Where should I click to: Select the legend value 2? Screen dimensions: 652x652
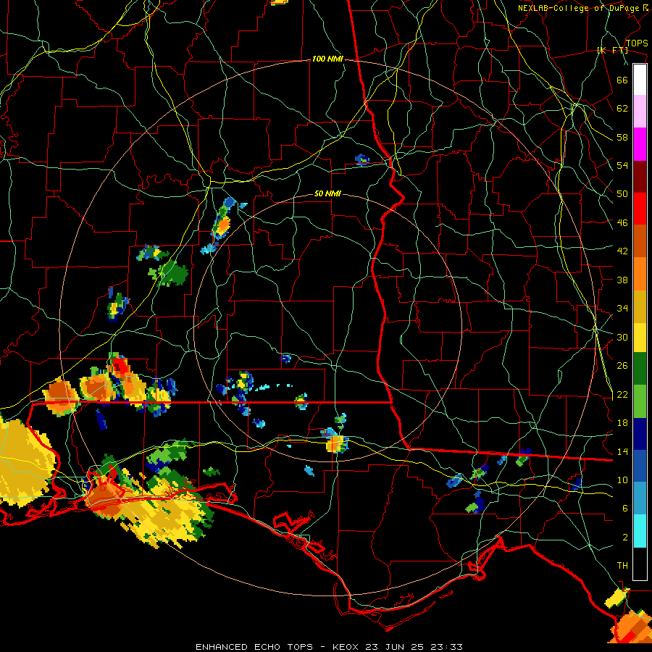[x=625, y=537]
